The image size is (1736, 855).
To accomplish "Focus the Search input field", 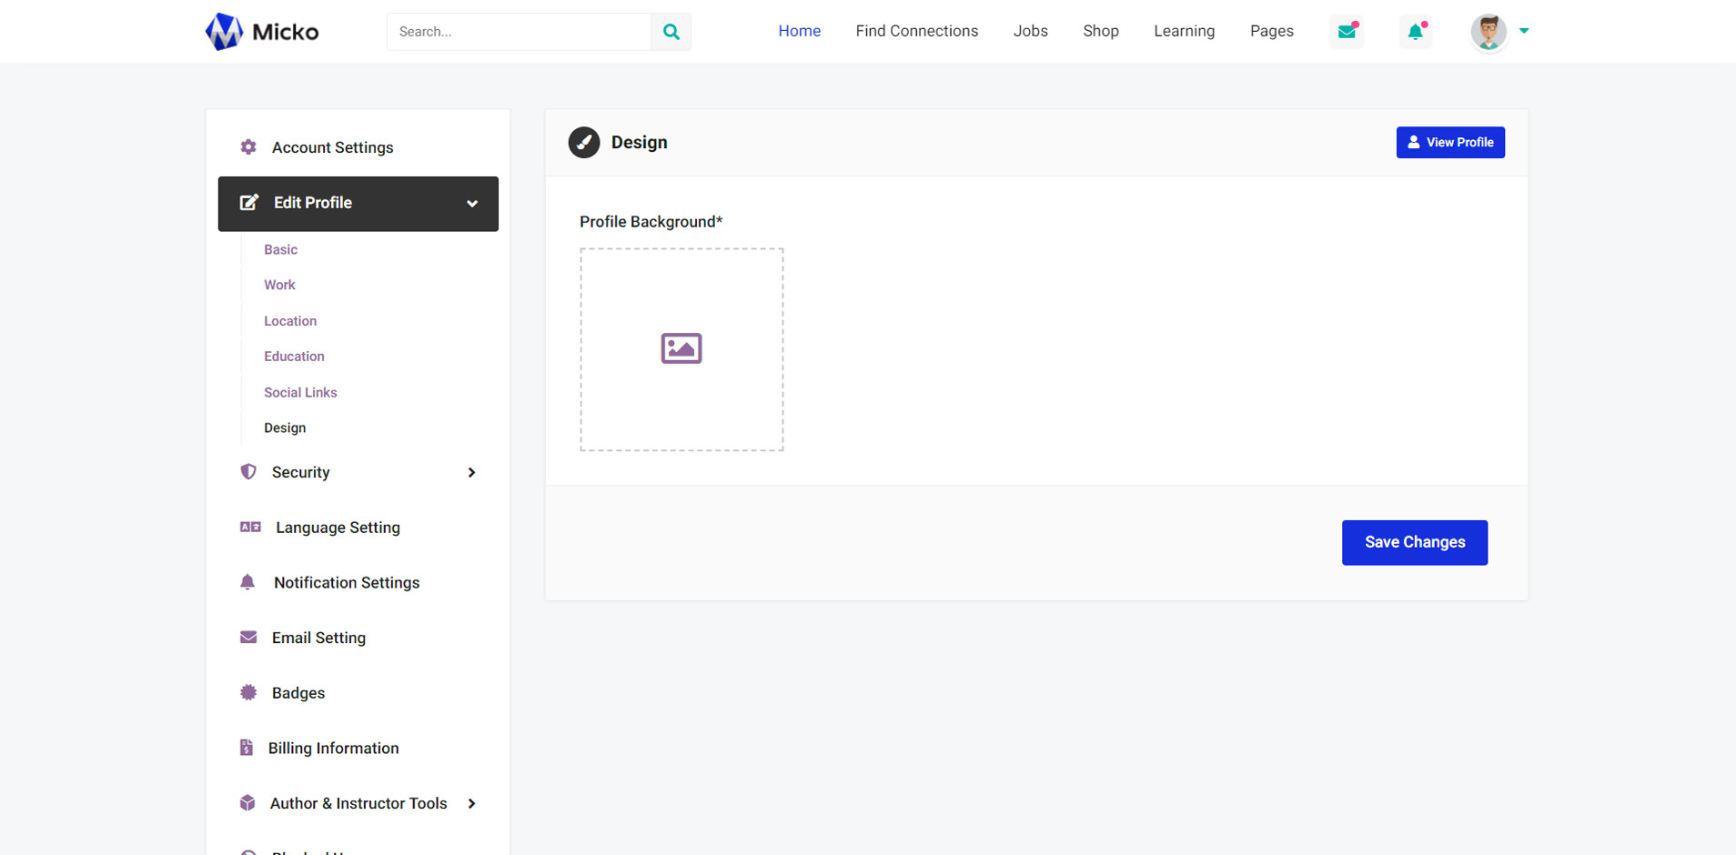I will pyautogui.click(x=519, y=32).
